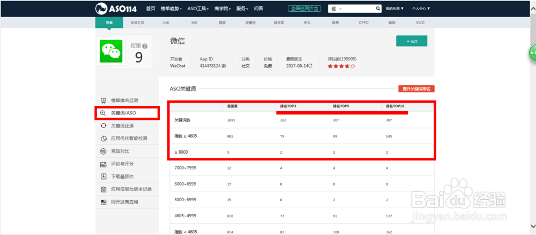Screen dimensions: 536x235
Task: Click the 7000~7999 row label
Action: (x=185, y=168)
